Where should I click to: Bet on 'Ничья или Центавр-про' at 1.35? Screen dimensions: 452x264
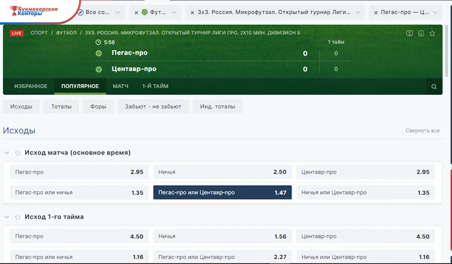(x=365, y=193)
